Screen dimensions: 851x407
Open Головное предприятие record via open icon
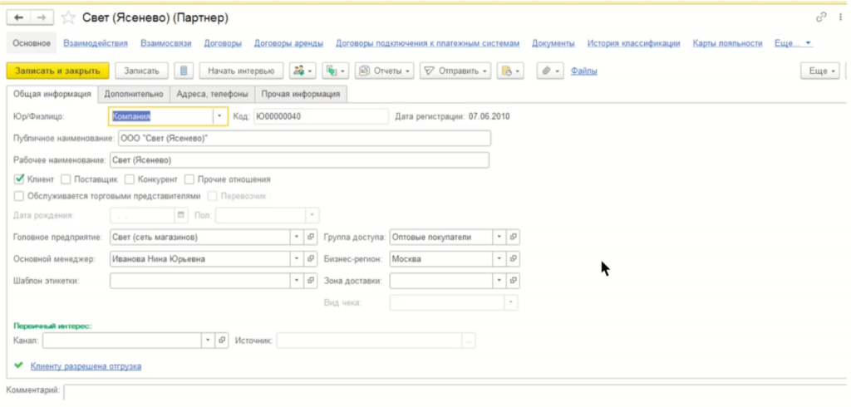(x=311, y=238)
